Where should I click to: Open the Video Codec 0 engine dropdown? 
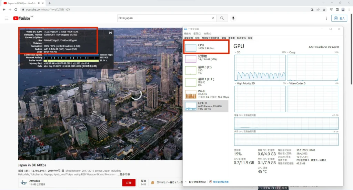coord(288,83)
